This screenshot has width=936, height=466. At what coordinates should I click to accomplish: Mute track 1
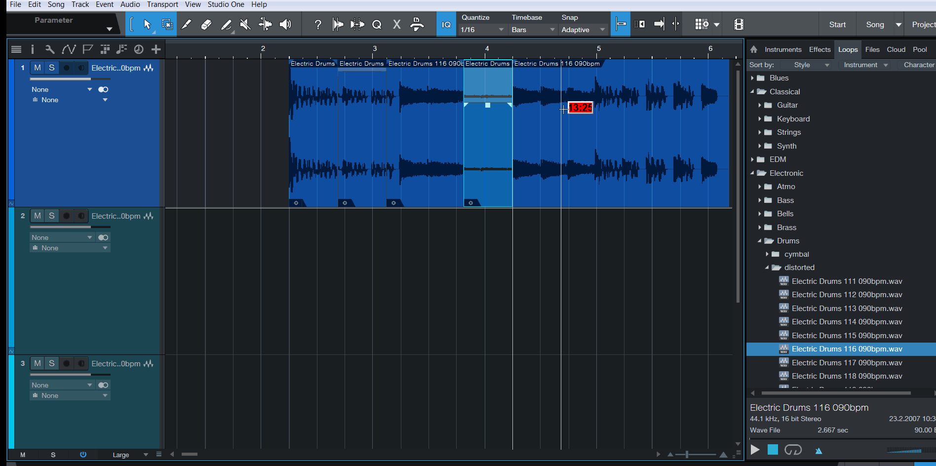[x=38, y=68]
